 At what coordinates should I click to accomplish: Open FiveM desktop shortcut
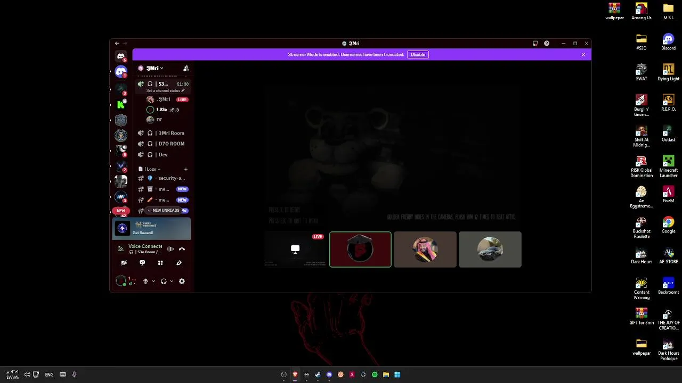(x=668, y=194)
